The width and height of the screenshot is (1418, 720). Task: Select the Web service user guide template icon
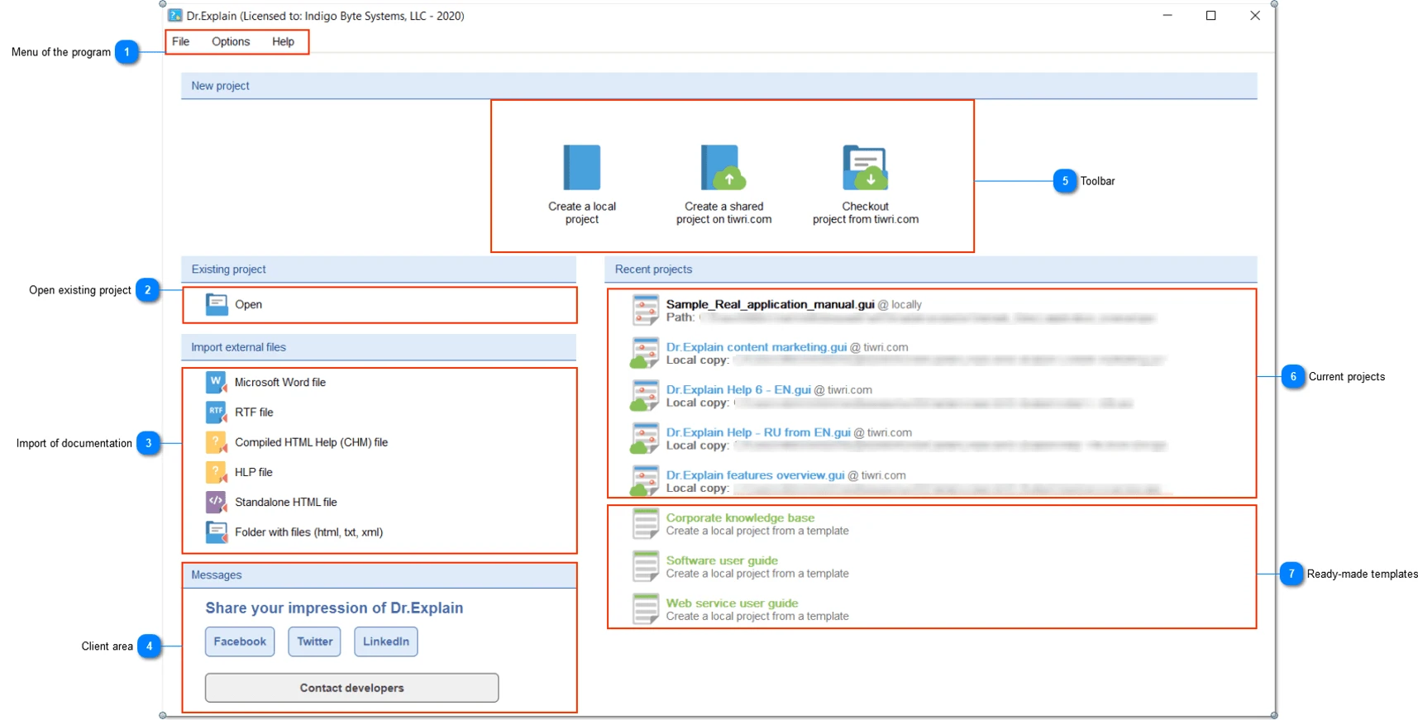click(645, 609)
